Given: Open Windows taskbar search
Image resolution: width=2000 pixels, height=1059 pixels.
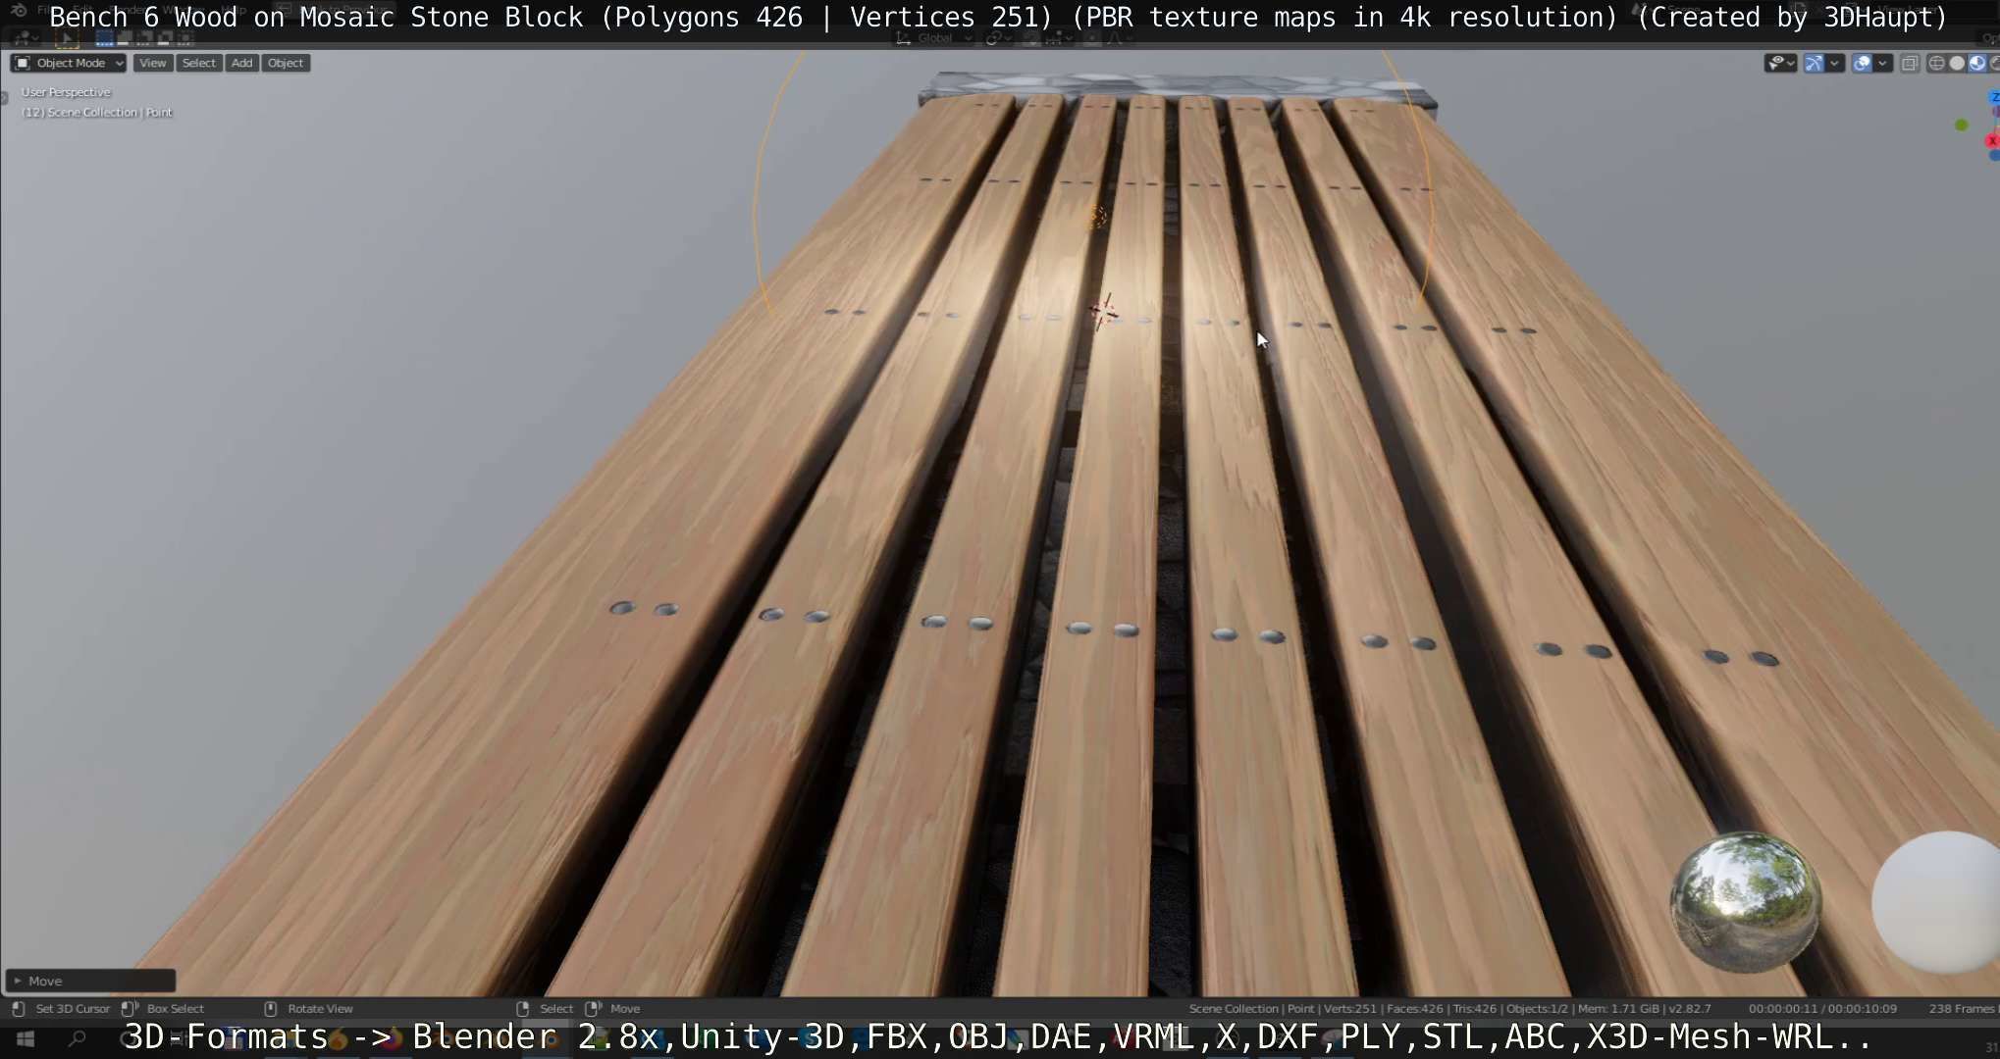Looking at the screenshot, I should point(78,1038).
